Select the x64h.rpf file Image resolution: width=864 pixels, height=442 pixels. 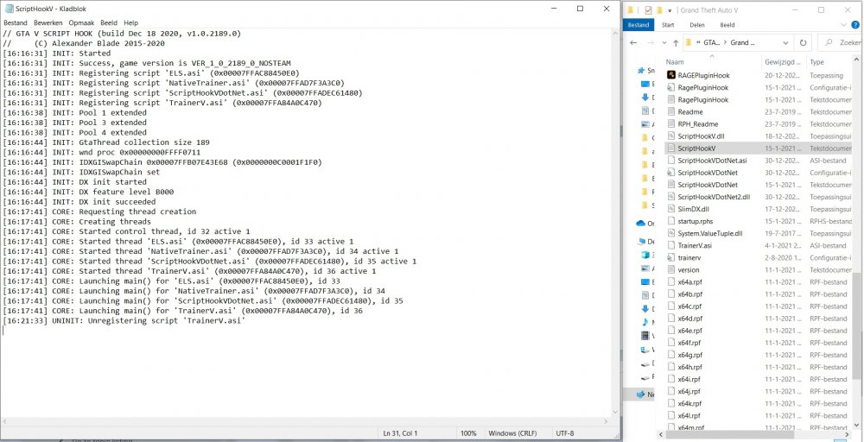[689, 367]
